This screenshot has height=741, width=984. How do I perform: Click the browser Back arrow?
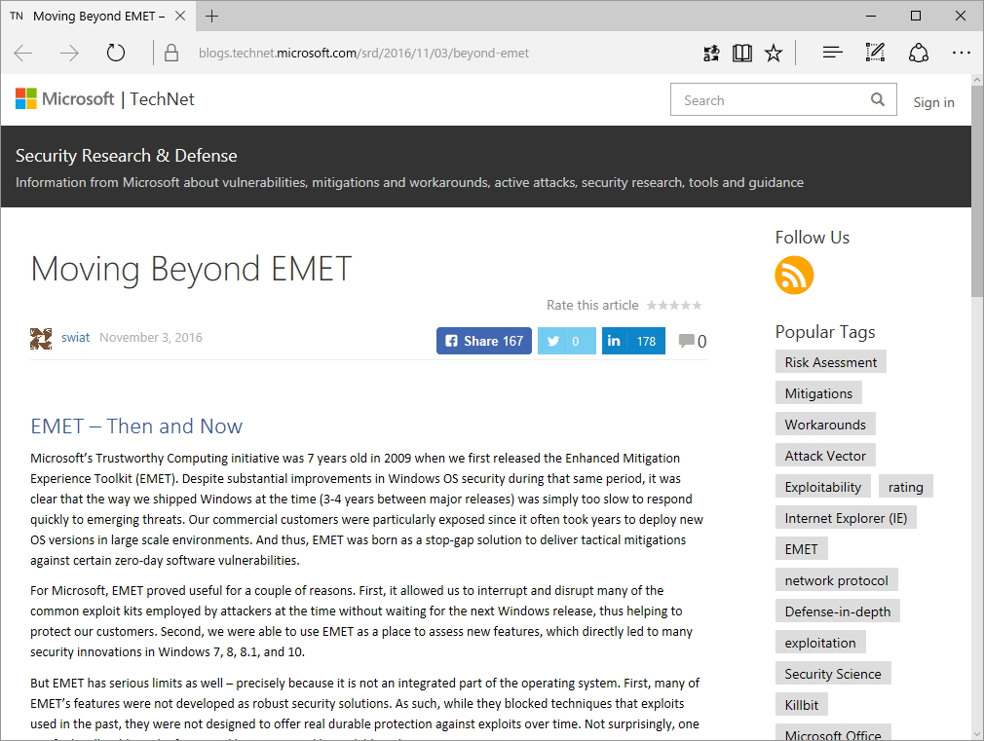(23, 53)
